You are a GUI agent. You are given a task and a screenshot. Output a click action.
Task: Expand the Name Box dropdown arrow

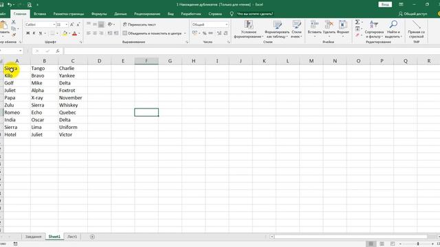coord(20,51)
